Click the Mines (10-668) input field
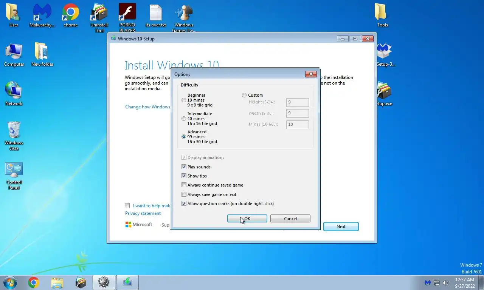Screen dimensions: 484x290 tap(297, 125)
